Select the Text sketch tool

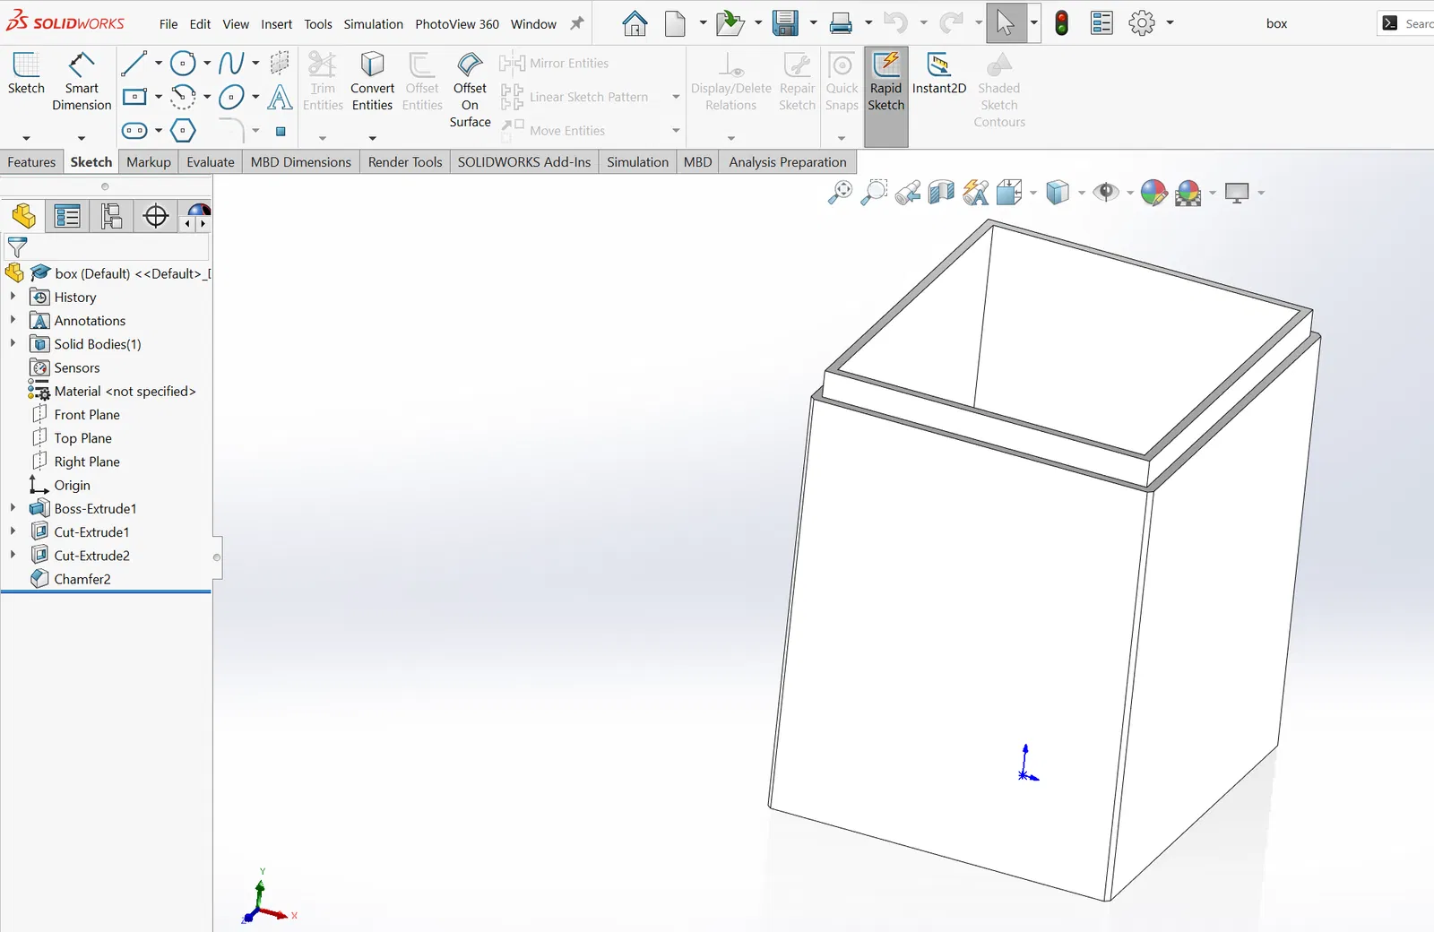[280, 97]
